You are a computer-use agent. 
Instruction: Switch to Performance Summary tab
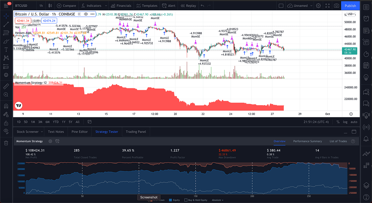point(307,141)
